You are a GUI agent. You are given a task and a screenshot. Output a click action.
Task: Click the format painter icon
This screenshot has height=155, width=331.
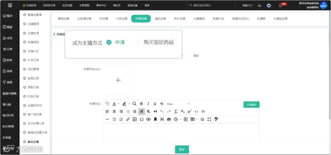[216, 119]
